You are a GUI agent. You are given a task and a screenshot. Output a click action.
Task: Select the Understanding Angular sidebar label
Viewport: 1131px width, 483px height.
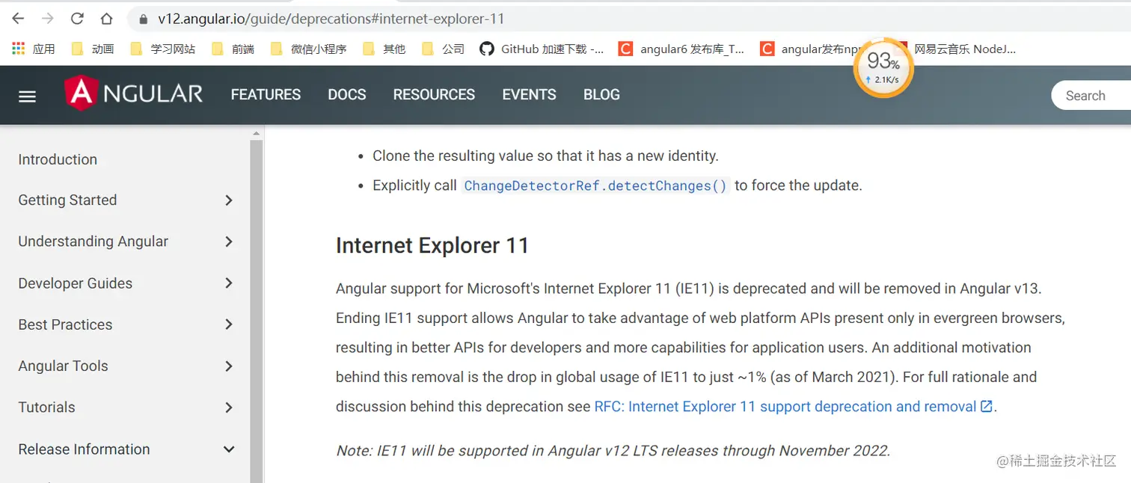click(93, 241)
